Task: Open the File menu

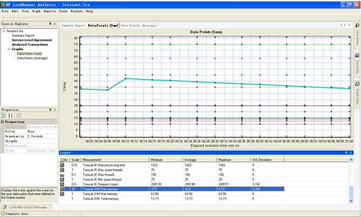Action: click(5, 11)
